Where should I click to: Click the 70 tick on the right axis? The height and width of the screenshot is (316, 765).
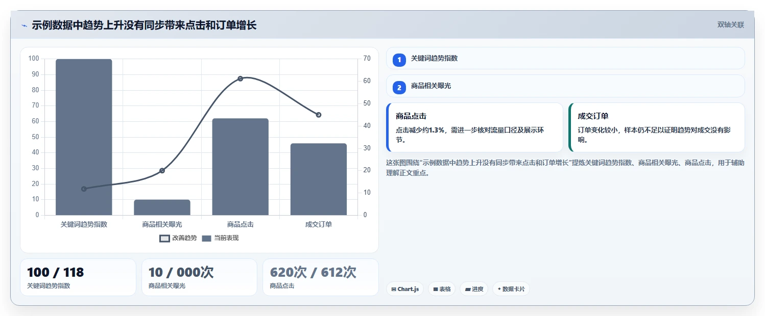point(367,59)
